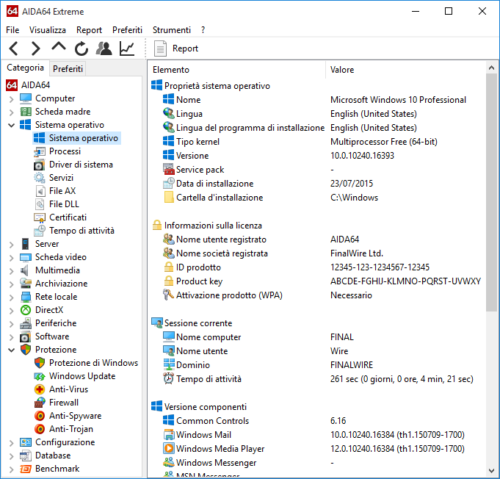Click the Tempo di attività tree icon
500x479 pixels.
(40, 231)
